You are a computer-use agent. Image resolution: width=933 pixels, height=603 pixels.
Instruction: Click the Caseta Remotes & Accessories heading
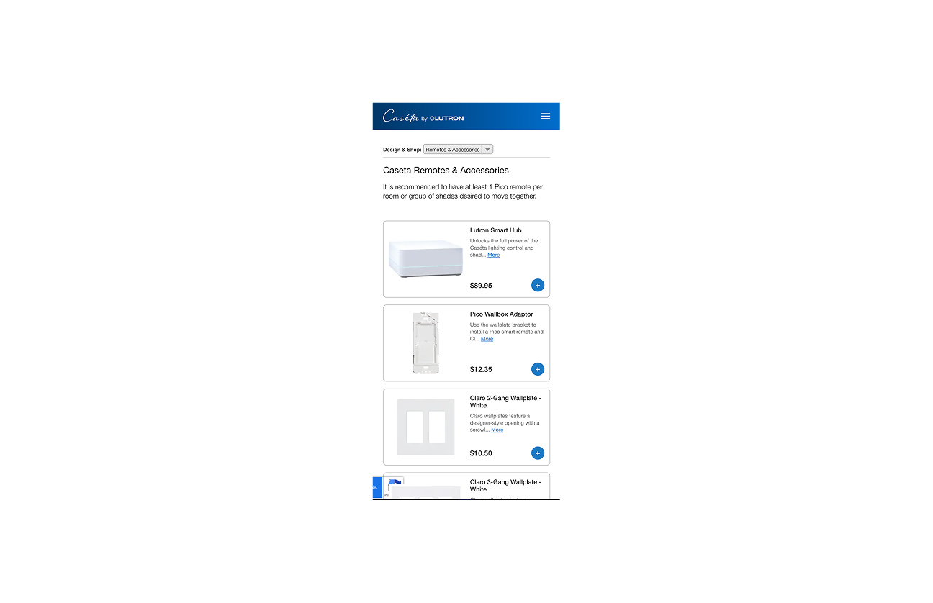tap(446, 171)
